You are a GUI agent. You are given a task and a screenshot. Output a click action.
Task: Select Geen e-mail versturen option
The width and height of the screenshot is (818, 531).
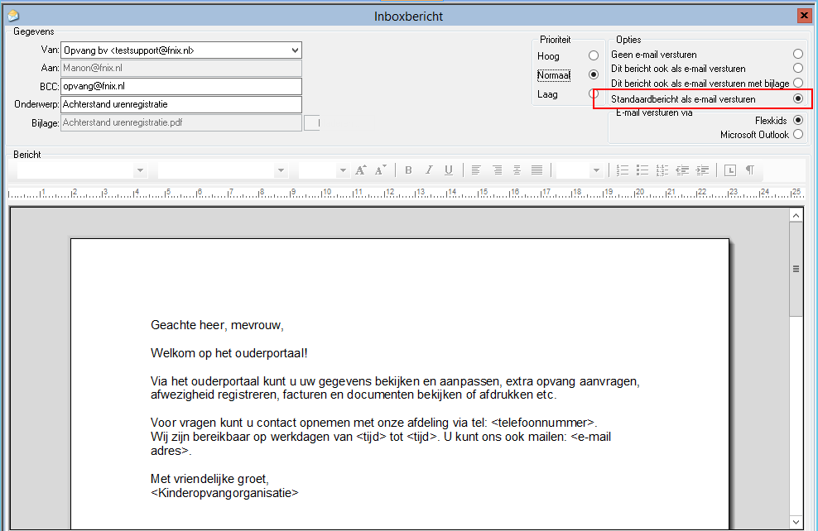click(797, 55)
